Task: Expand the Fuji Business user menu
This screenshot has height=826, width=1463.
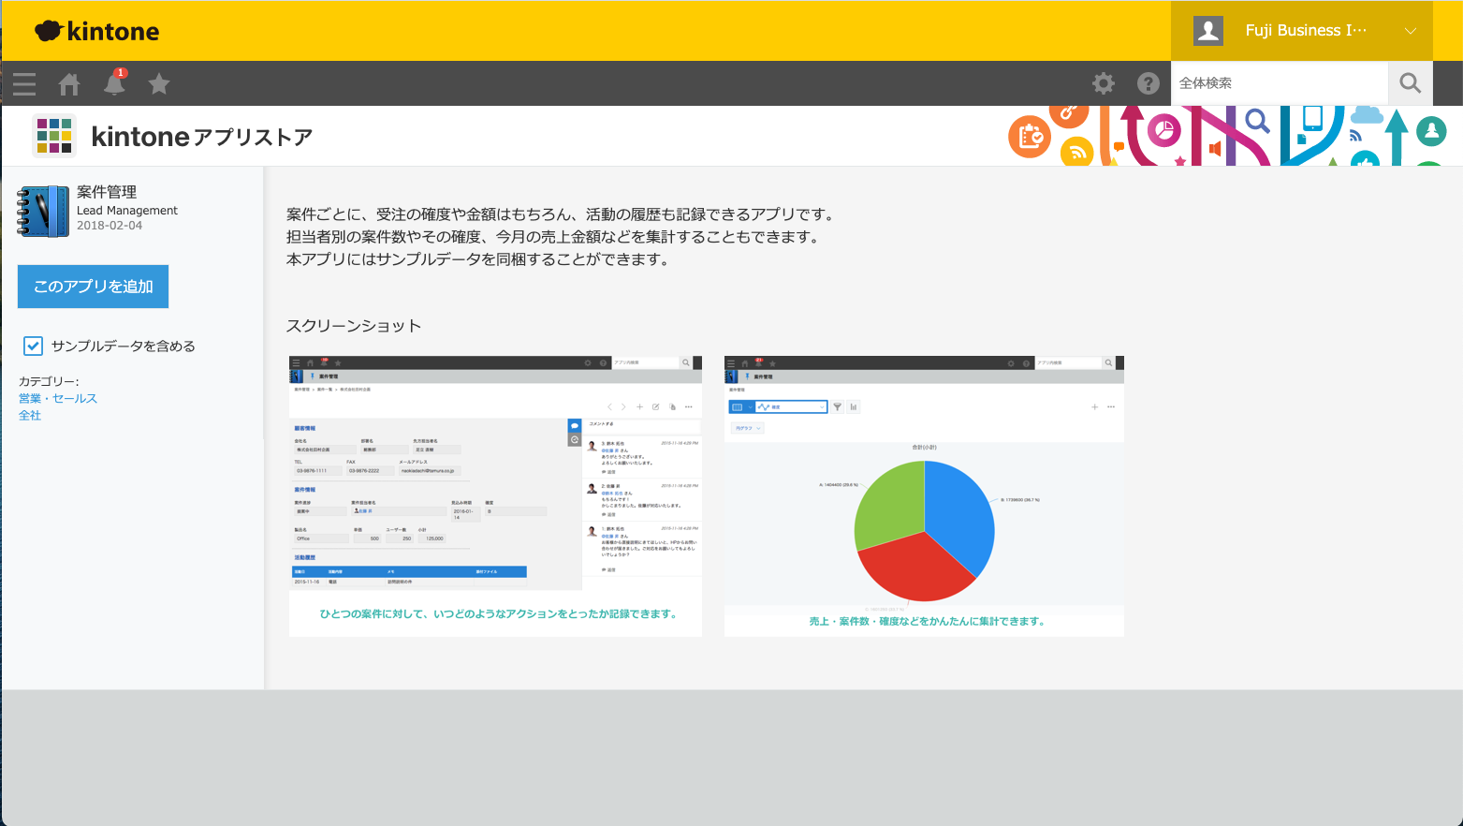Action: (x=1410, y=31)
